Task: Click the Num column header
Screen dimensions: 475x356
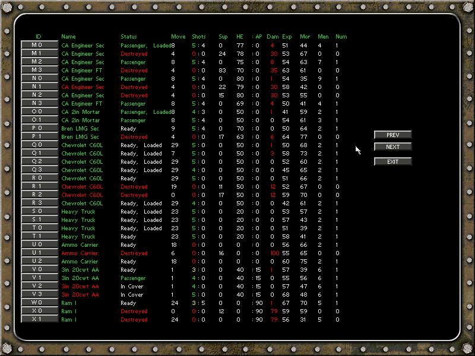Action: (x=341, y=37)
